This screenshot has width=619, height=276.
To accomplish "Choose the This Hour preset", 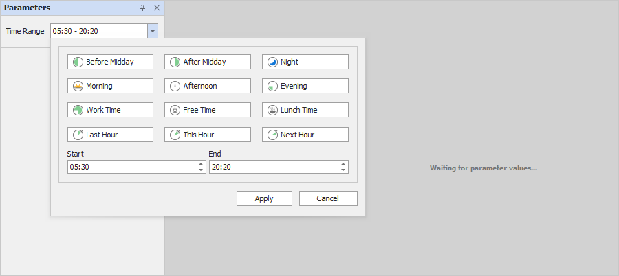I will pos(207,135).
